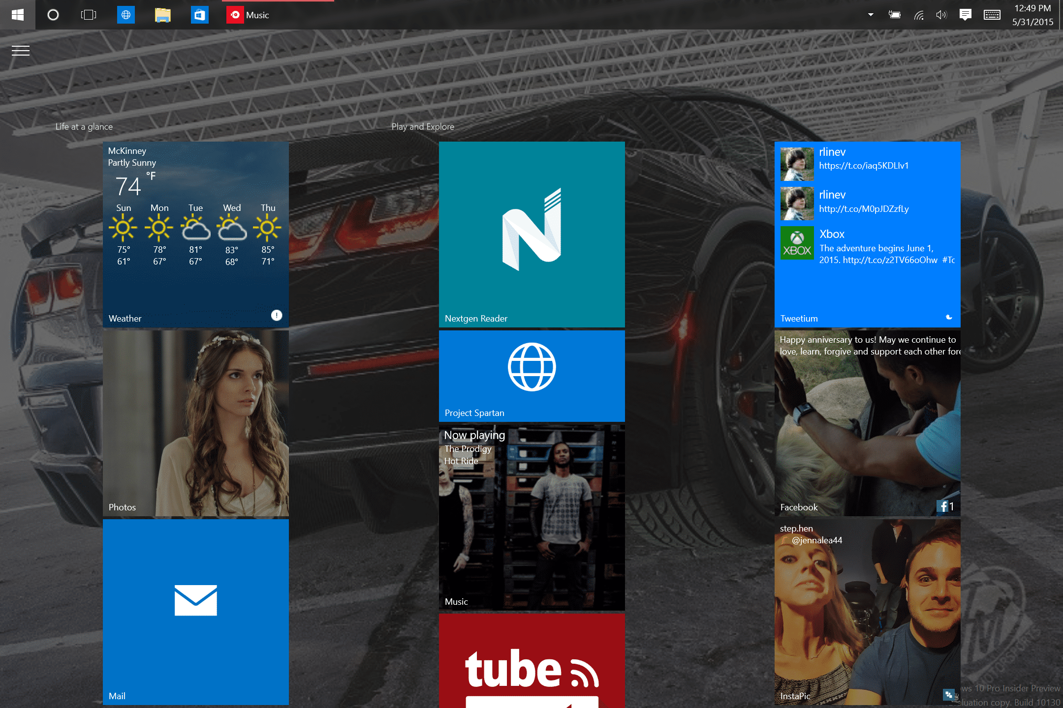Launch the red tube video app tile

532,661
